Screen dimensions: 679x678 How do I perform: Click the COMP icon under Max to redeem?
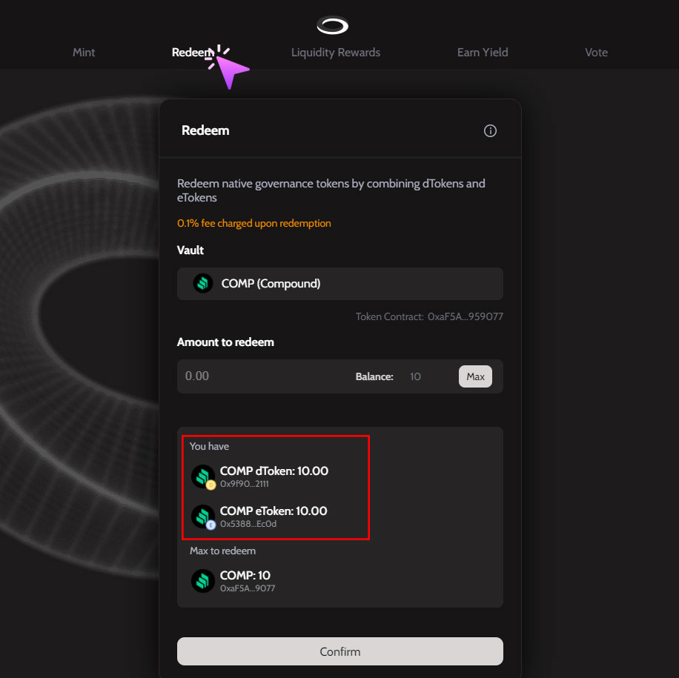click(203, 581)
